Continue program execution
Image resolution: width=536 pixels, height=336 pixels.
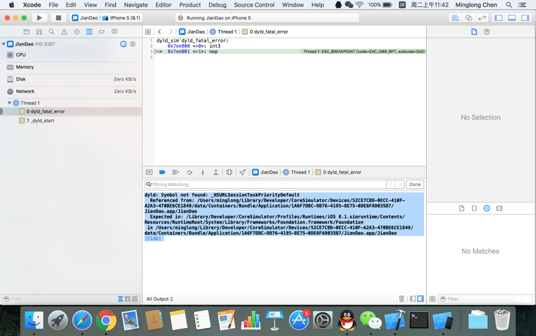pyautogui.click(x=176, y=172)
